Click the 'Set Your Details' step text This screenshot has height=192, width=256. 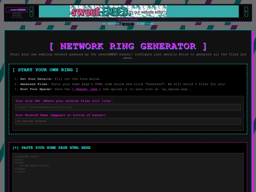pyautogui.click(x=36, y=79)
